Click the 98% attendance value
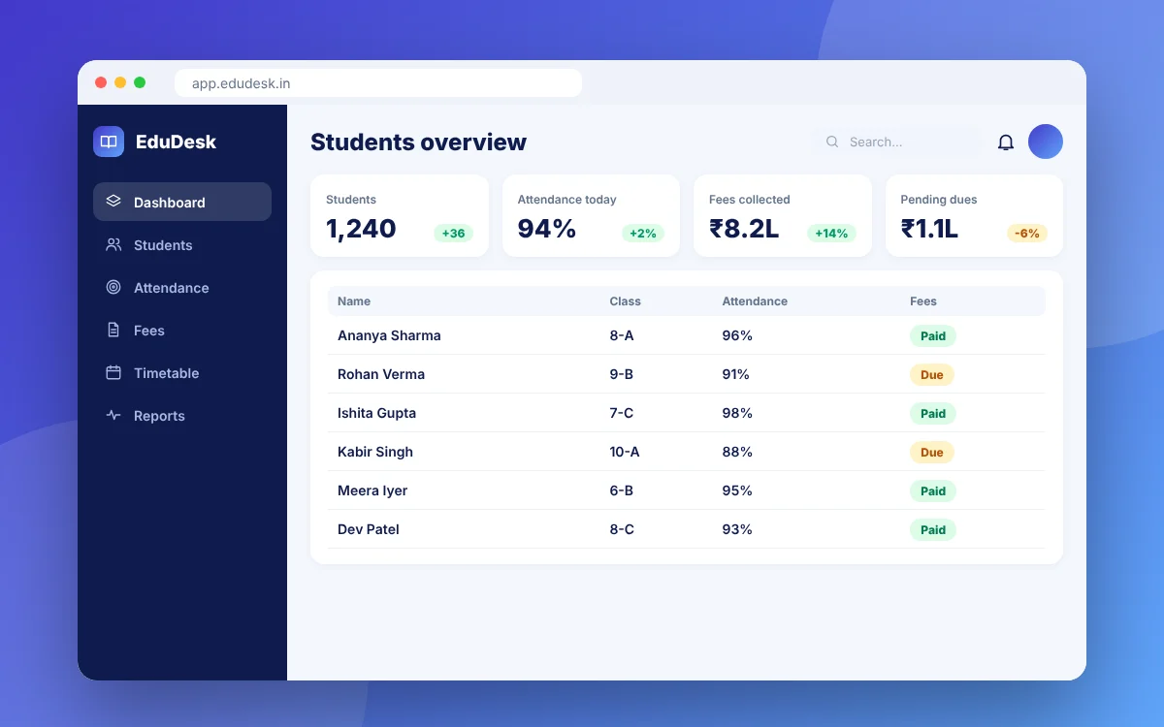The height and width of the screenshot is (727, 1164). [x=737, y=413]
